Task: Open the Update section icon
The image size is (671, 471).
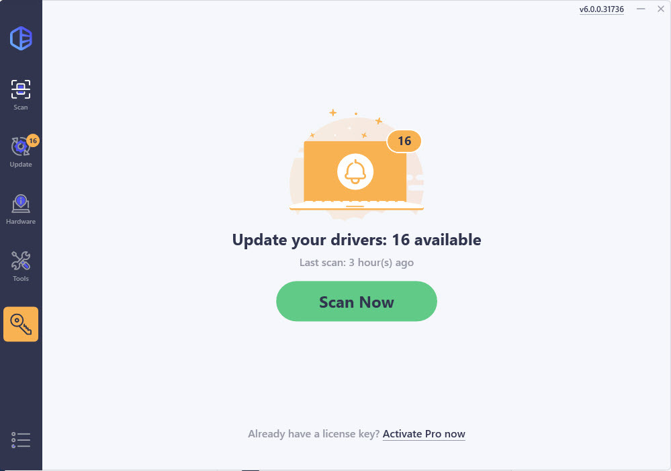Action: pos(20,147)
